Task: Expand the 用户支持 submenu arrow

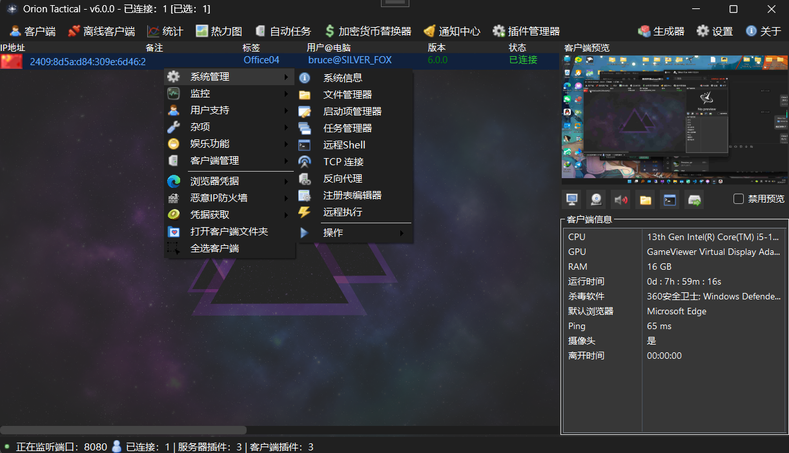Action: pyautogui.click(x=286, y=110)
